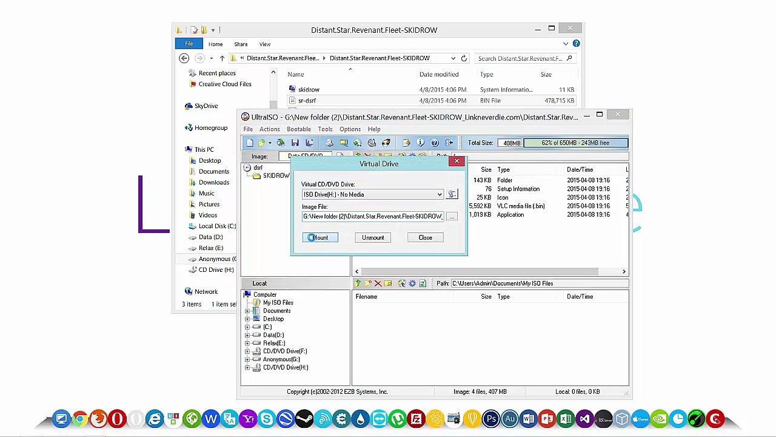Select My ISO Files in Local tree

click(x=278, y=302)
